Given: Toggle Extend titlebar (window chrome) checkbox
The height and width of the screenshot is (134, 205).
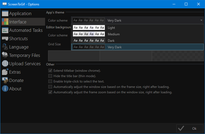Looking at the screenshot, I should coord(50,71).
